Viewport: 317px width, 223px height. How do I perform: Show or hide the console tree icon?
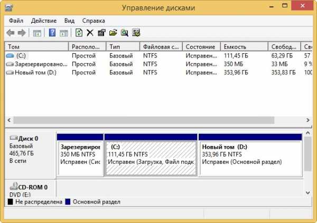point(37,33)
